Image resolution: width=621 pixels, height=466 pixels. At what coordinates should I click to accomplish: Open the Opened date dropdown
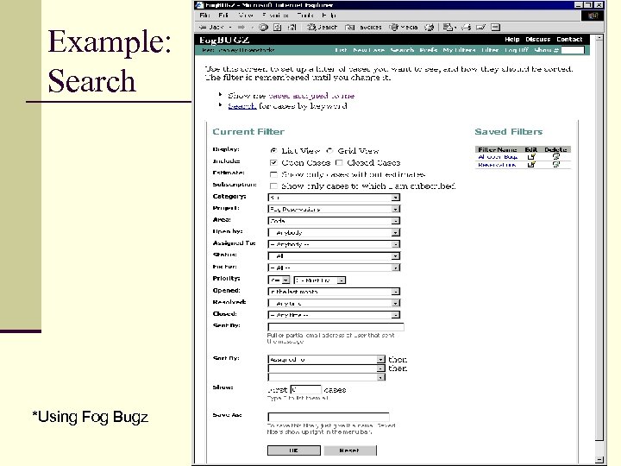click(334, 292)
